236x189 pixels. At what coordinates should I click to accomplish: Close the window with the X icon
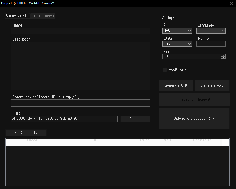(x=231, y=3)
